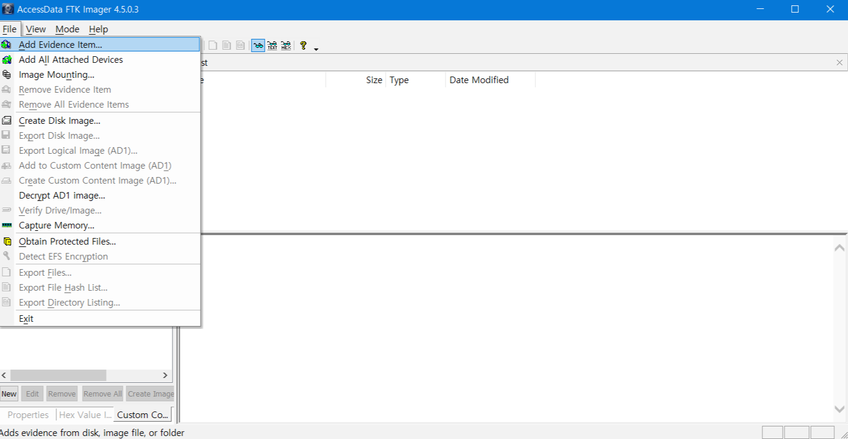This screenshot has height=439, width=848.
Task: Select Decrypt AD1 image... option
Action: tap(100, 195)
